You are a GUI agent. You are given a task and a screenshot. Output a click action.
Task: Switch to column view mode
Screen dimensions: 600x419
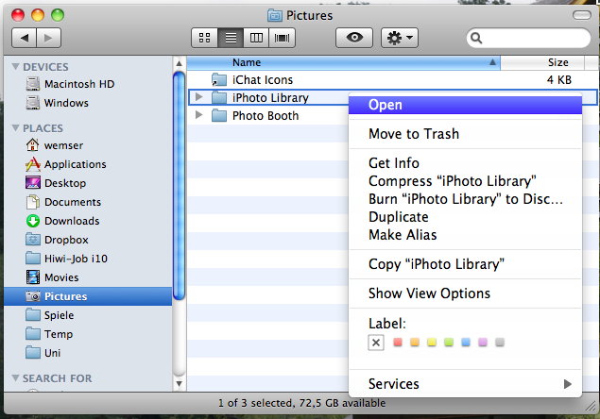(255, 38)
